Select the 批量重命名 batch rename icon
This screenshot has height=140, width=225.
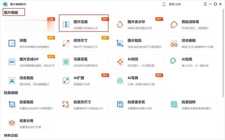(120, 104)
